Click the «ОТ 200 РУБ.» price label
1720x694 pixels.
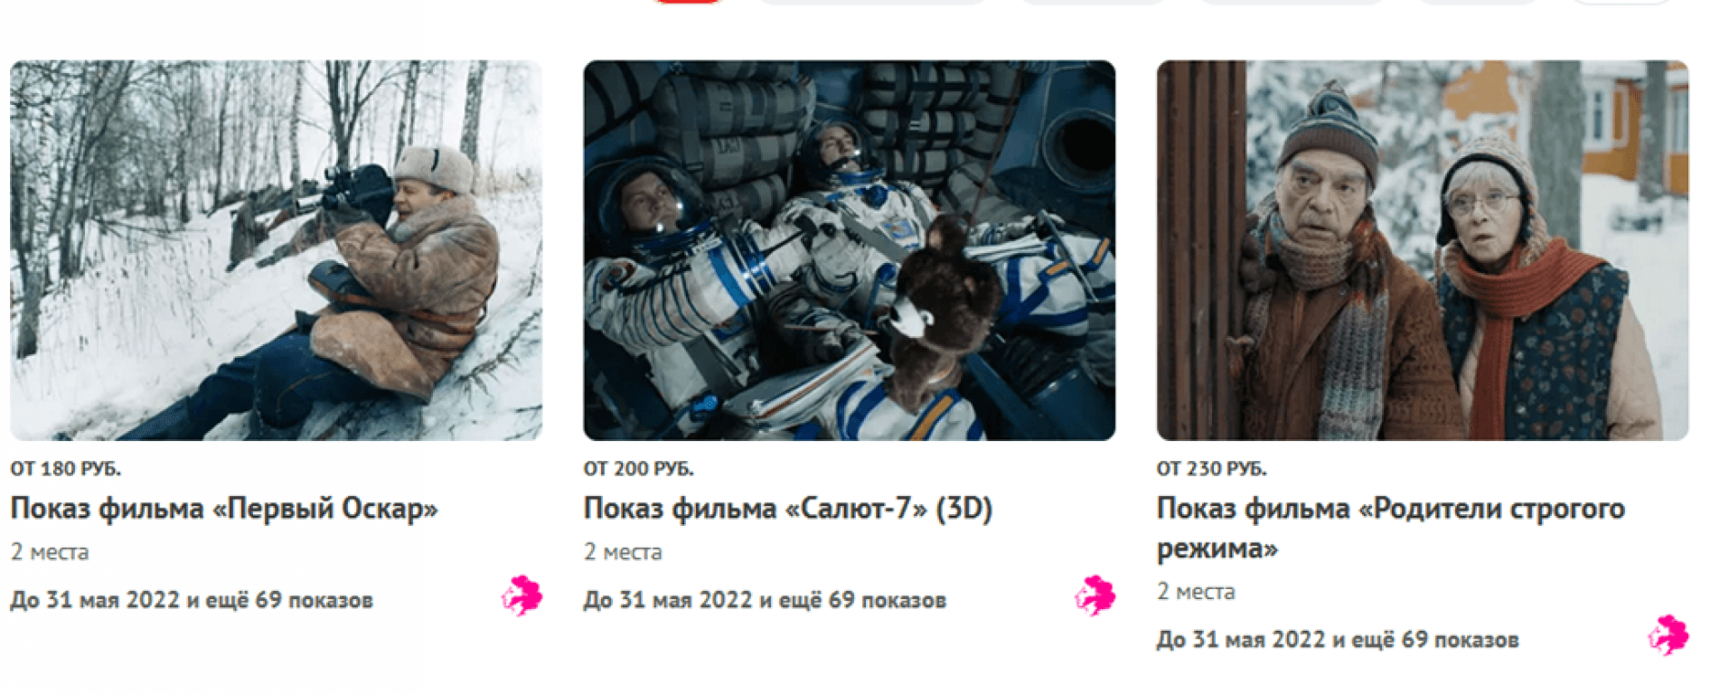click(638, 469)
